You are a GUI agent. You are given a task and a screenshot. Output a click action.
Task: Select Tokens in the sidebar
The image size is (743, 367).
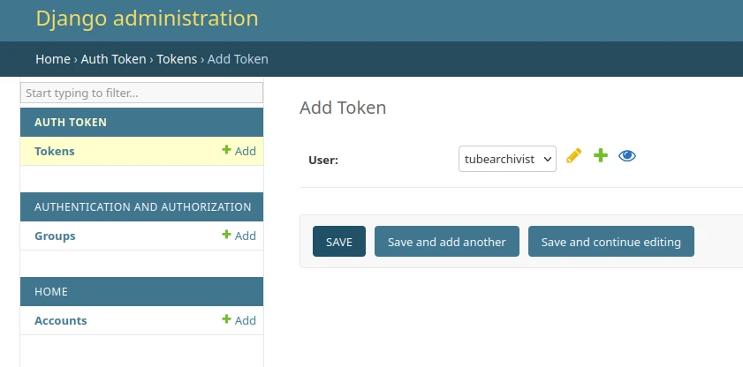55,151
